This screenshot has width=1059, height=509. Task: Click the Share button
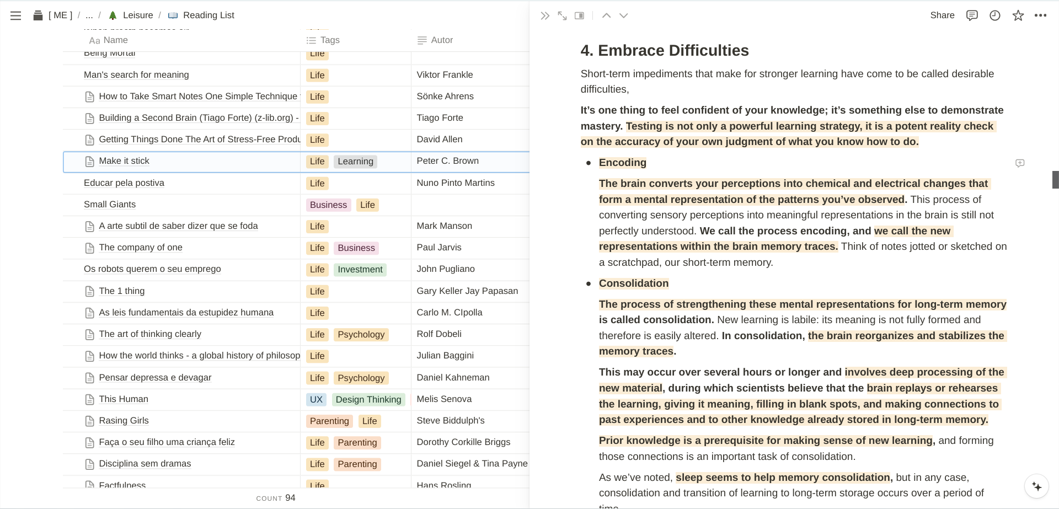click(942, 15)
